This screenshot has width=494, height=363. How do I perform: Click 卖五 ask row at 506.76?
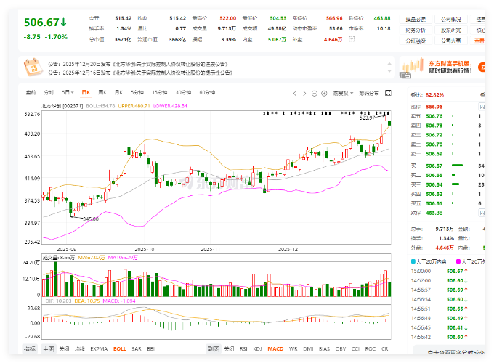click(x=448, y=116)
